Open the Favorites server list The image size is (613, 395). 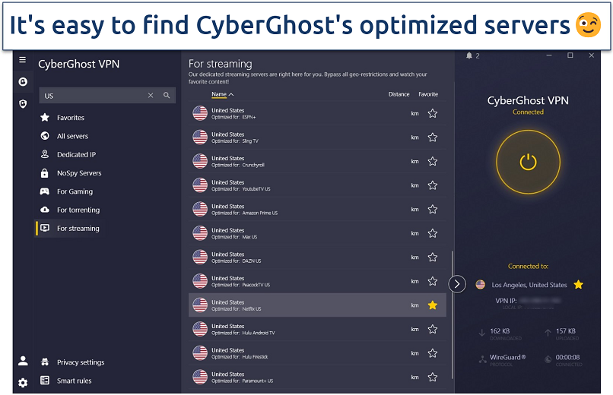pyautogui.click(x=71, y=118)
